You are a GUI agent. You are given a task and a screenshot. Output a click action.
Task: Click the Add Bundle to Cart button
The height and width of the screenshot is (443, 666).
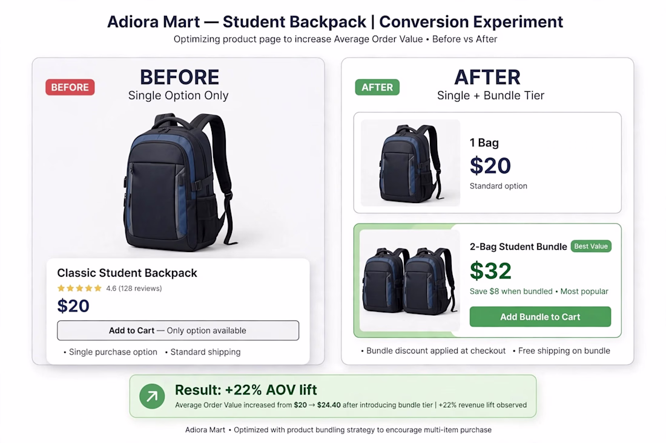(540, 317)
